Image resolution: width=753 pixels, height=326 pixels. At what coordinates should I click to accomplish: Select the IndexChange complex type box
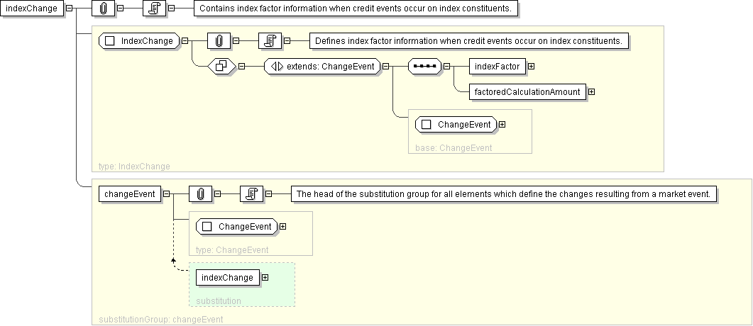pyautogui.click(x=138, y=41)
